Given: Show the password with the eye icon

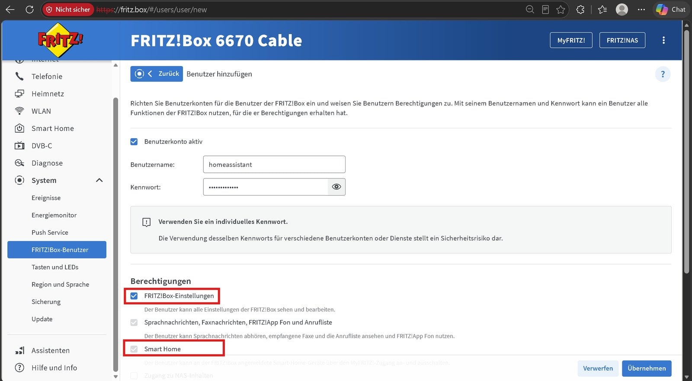Looking at the screenshot, I should coord(336,187).
